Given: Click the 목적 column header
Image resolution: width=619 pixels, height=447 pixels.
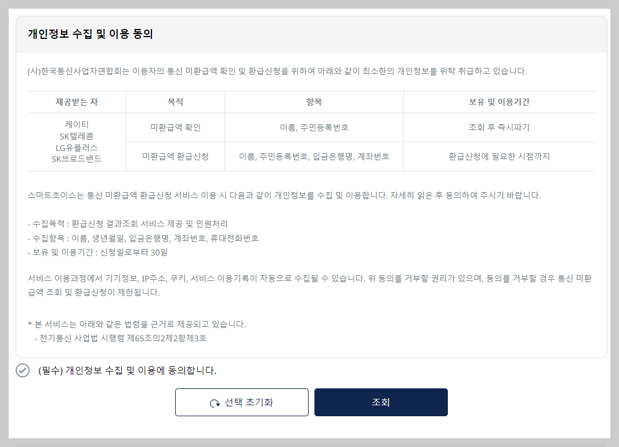Looking at the screenshot, I should pos(175,102).
